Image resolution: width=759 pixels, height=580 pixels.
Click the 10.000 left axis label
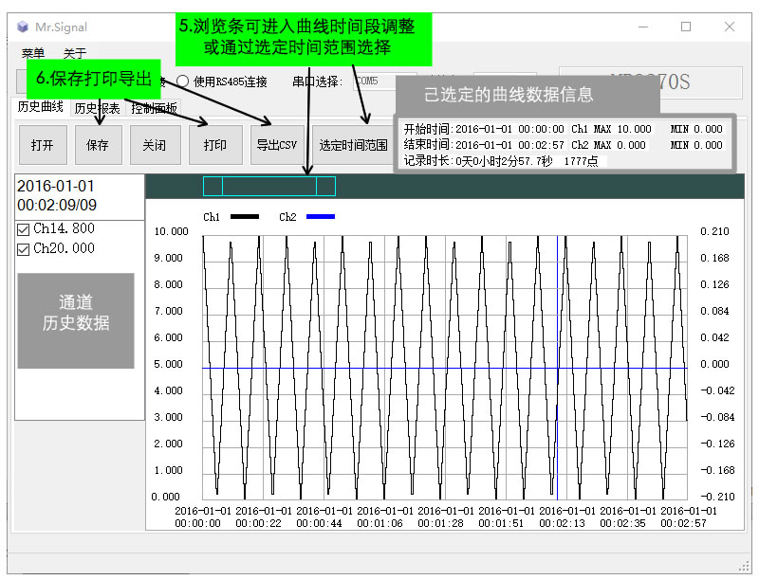[171, 231]
